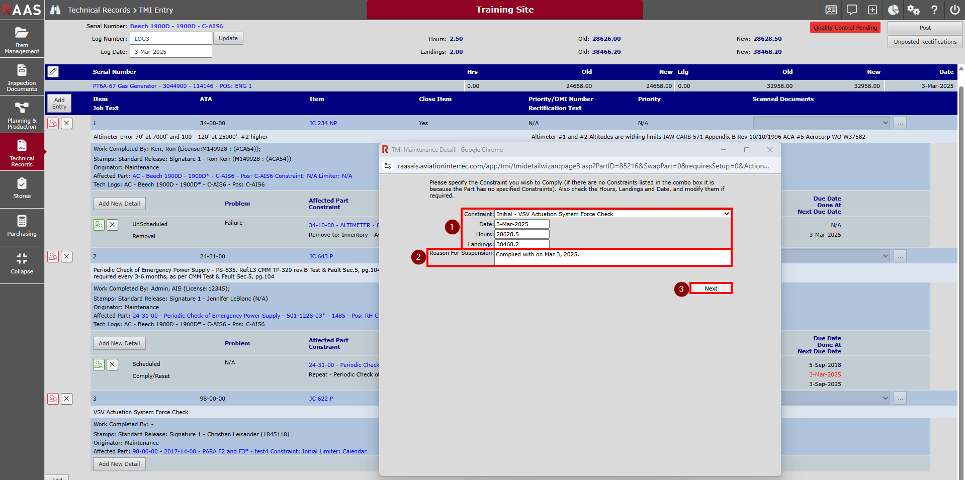This screenshot has height=480, width=965.
Task: Collapse the left sidebar
Action: [x=22, y=264]
